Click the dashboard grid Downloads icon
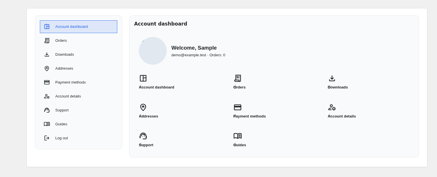The height and width of the screenshot is (177, 437). pos(332,78)
